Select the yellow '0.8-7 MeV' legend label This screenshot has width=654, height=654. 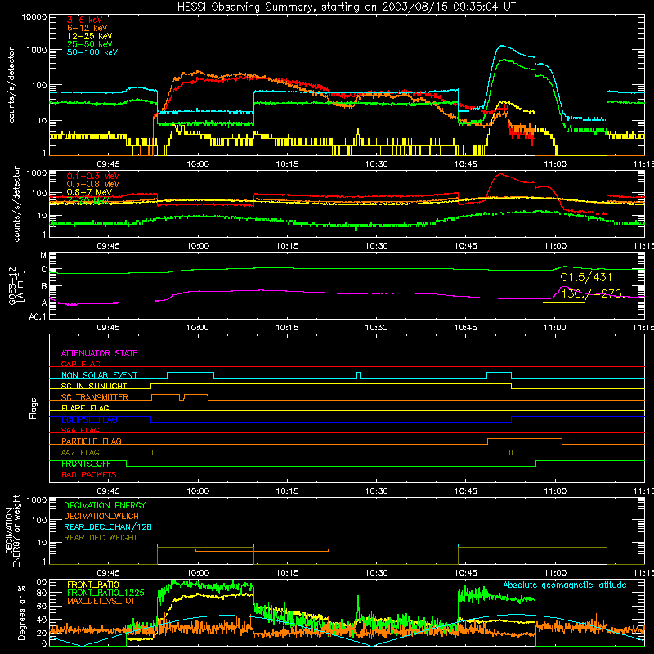(89, 192)
